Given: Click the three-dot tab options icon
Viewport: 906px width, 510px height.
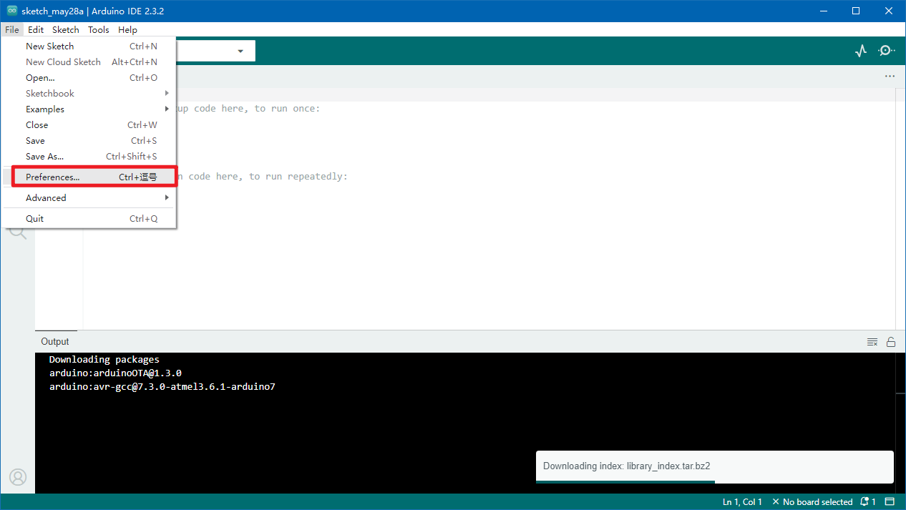Looking at the screenshot, I should 890,76.
